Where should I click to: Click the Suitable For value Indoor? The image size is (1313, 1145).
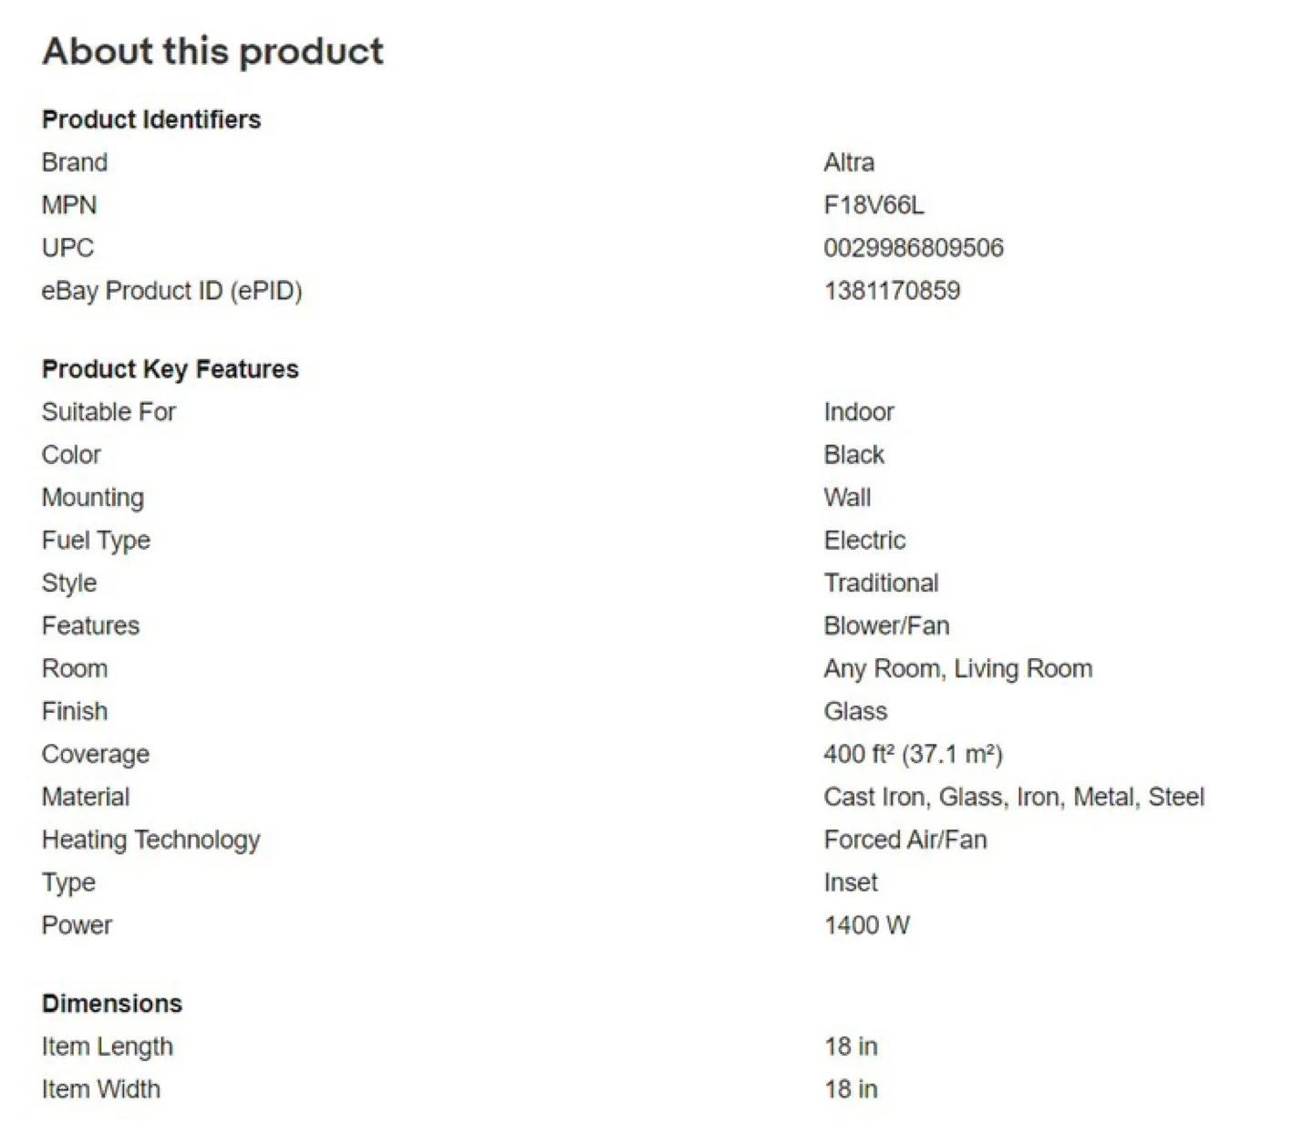pos(858,412)
